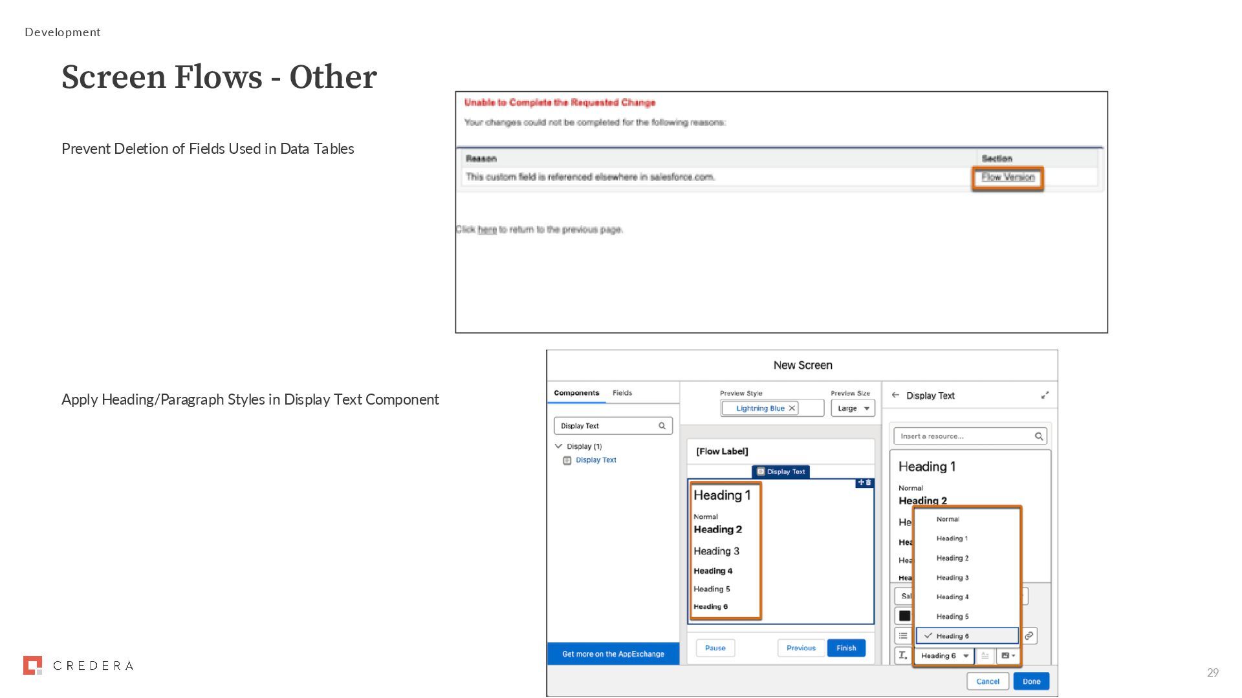The image size is (1242, 698).
Task: Remove the Lightning Blue preview style
Action: pos(792,408)
